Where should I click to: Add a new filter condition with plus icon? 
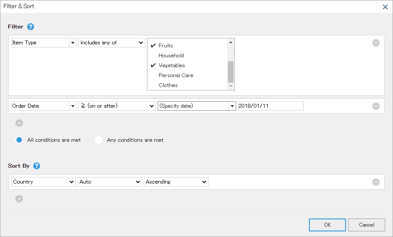click(x=19, y=123)
